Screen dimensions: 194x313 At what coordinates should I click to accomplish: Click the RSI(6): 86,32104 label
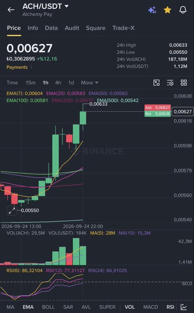pos(24,271)
